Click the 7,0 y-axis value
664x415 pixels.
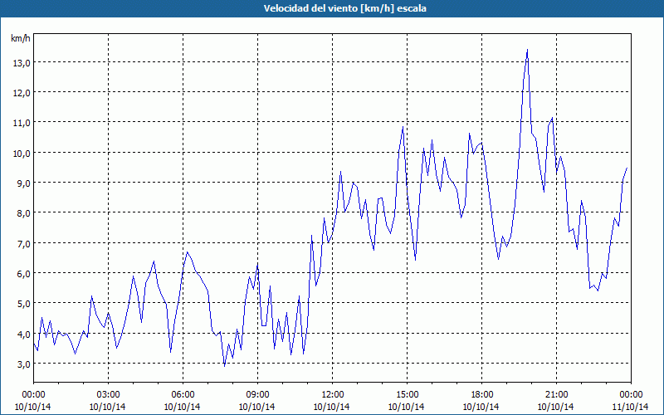pyautogui.click(x=24, y=243)
